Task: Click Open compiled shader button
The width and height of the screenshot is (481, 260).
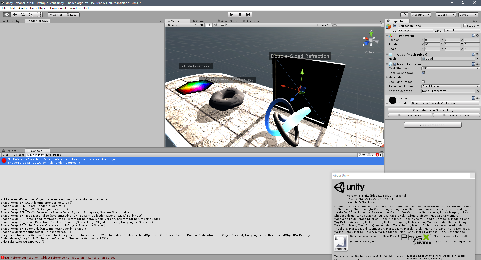Action: (456, 115)
